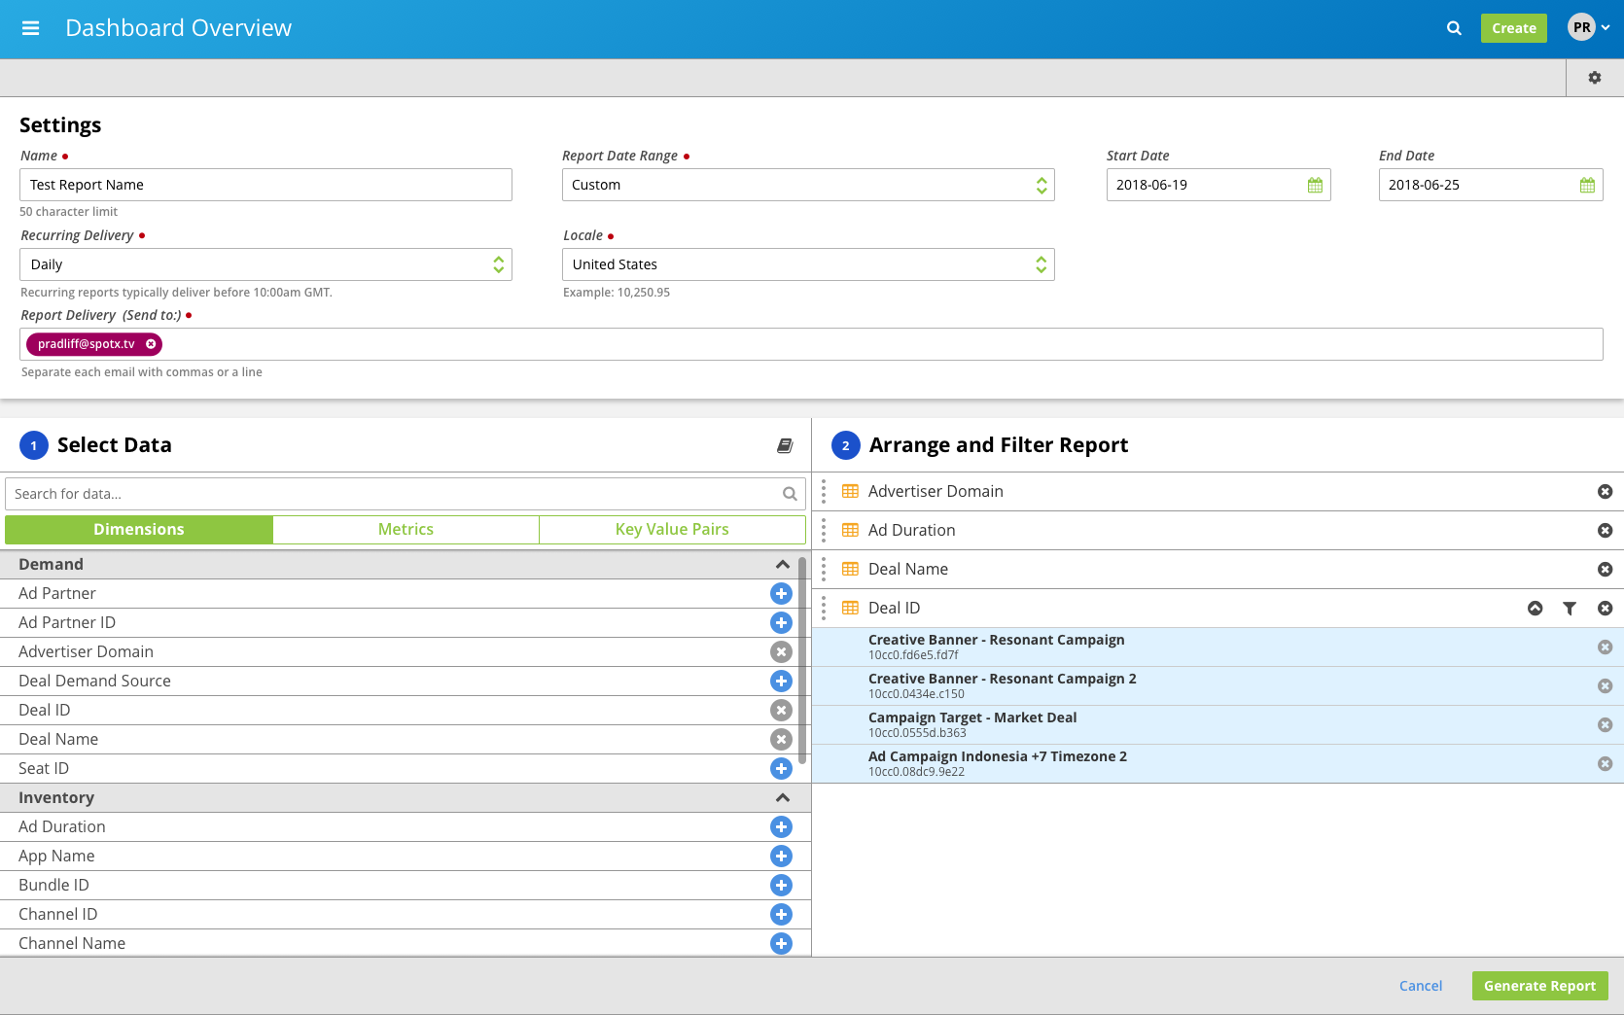Viewport: 1624px width, 1015px height.
Task: Collapse the Demand section
Action: click(x=782, y=565)
